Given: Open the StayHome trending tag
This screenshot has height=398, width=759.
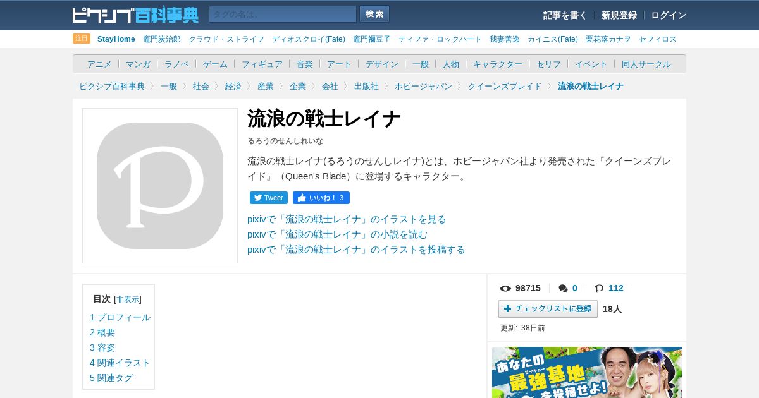Looking at the screenshot, I should [x=116, y=39].
